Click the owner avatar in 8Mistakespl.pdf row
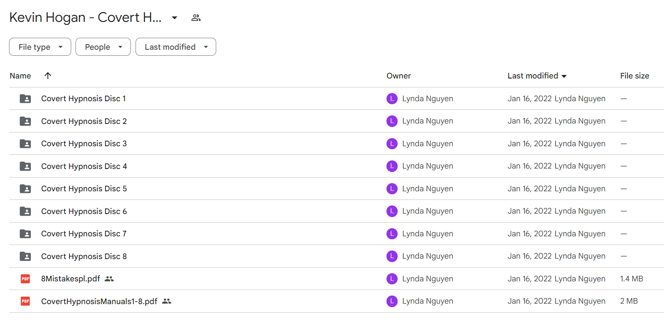The width and height of the screenshot is (664, 332). tap(392, 279)
